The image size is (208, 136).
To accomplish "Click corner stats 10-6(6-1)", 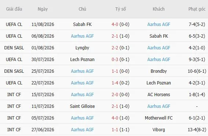I will [x=197, y=71].
